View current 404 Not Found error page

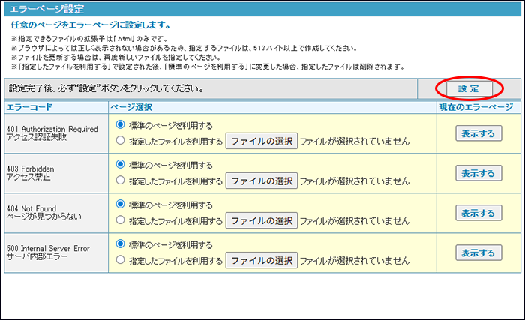tap(478, 213)
